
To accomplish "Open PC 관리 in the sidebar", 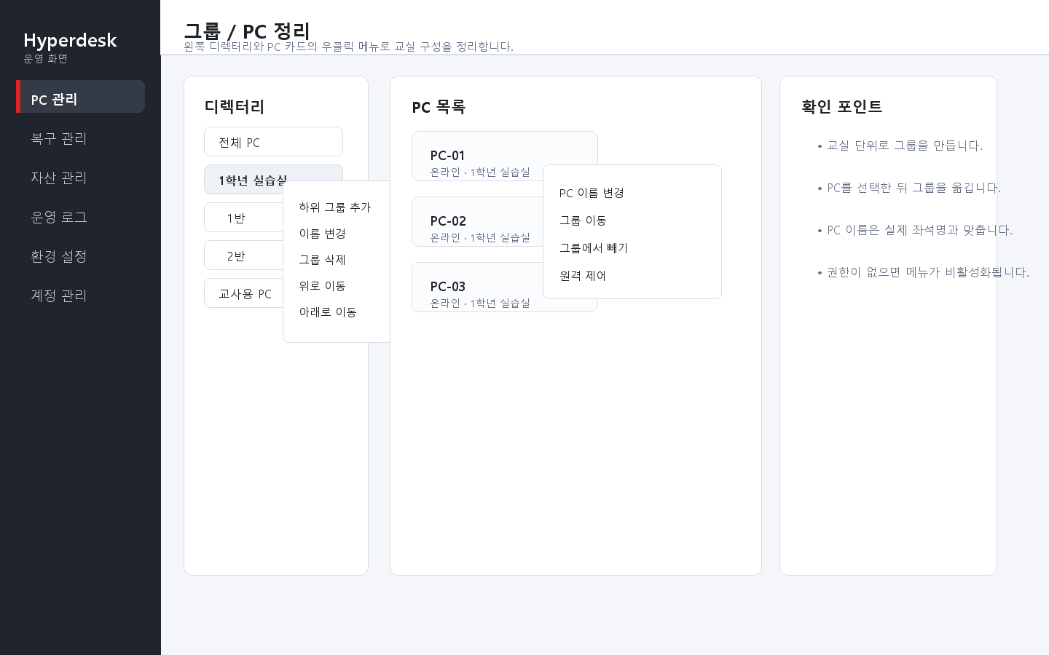I will click(80, 97).
